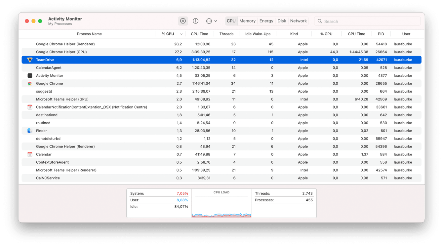Select the Finder icon row
This screenshot has height=247, width=443.
(30, 131)
